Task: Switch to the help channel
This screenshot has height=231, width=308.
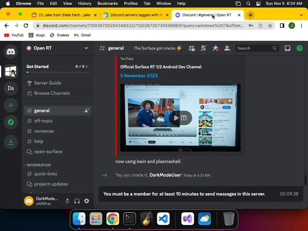Action: pyautogui.click(x=58, y=141)
